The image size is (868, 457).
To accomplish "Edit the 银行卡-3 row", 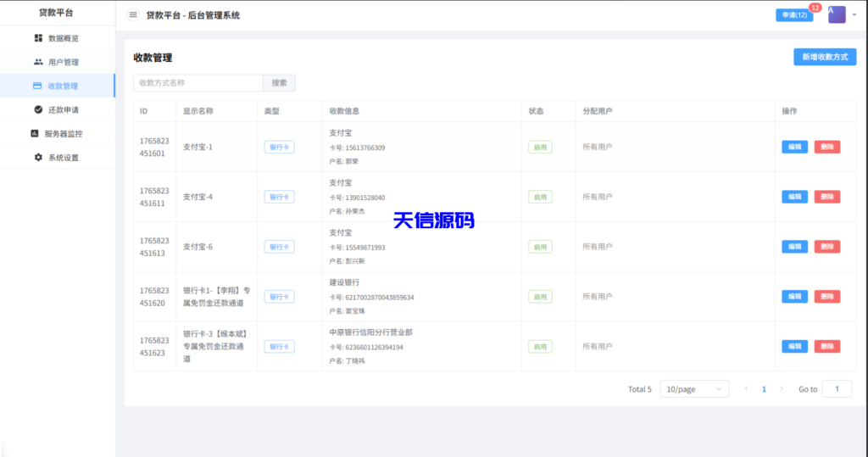I will [794, 346].
